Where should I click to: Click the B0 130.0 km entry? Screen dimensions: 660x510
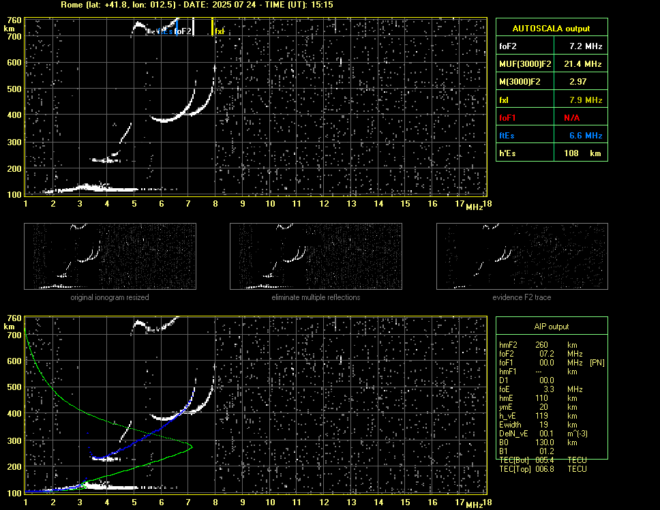point(537,442)
